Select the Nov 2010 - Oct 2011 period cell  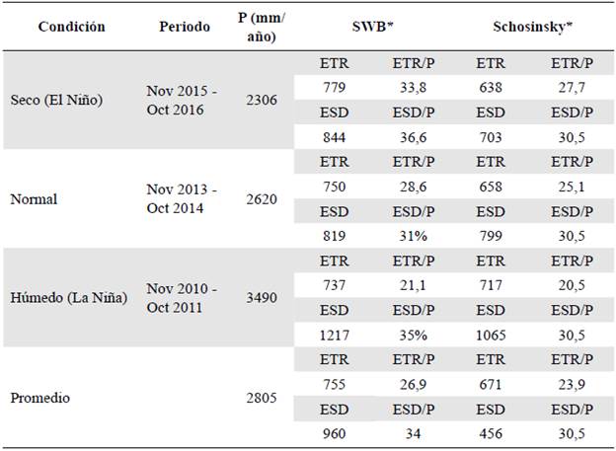pyautogui.click(x=184, y=297)
